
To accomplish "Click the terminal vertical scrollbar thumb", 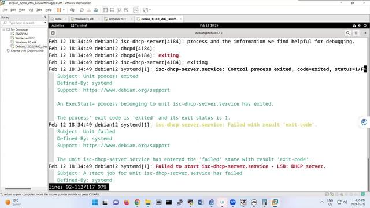I will (368, 174).
